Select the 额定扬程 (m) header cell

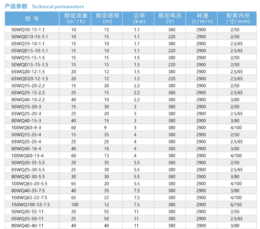(x=107, y=18)
